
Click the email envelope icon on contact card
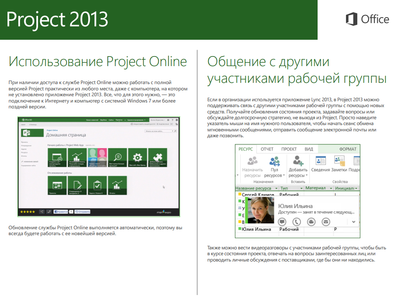[326, 222]
